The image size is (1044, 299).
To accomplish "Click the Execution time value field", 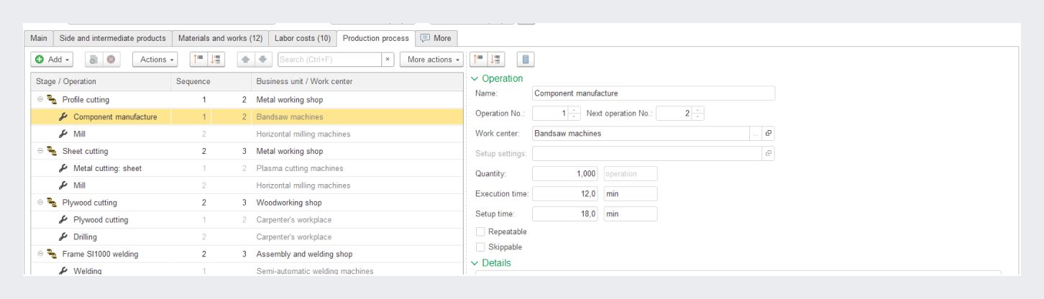I will tap(565, 194).
